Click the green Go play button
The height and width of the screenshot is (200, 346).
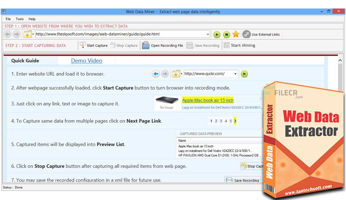click(x=217, y=35)
